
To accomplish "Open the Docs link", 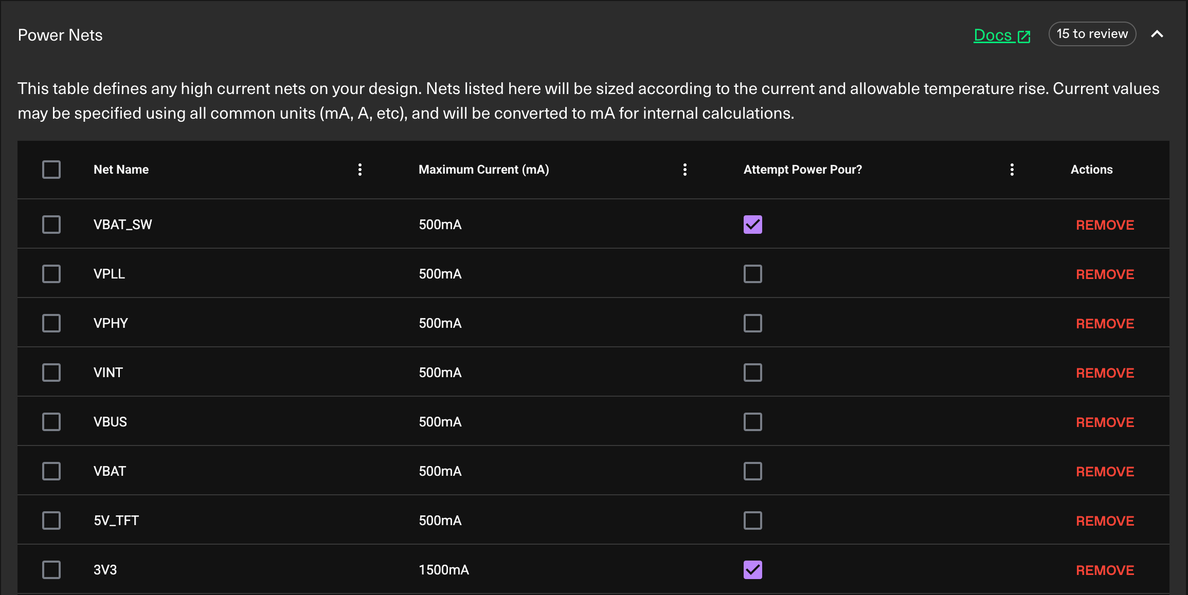I will [1002, 35].
